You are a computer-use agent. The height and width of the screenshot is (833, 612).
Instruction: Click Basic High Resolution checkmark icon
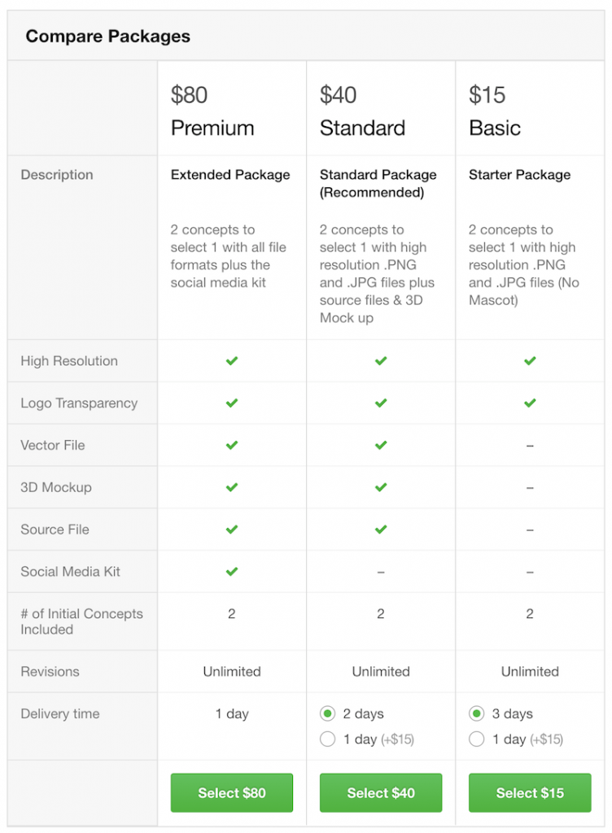click(530, 361)
